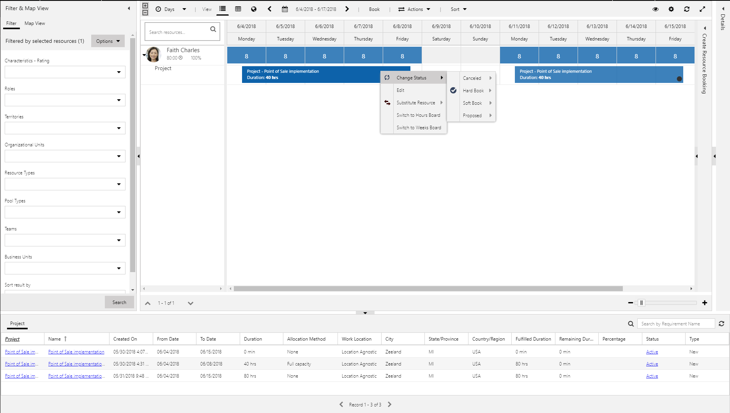Zoom out with the minus icon

pos(631,303)
